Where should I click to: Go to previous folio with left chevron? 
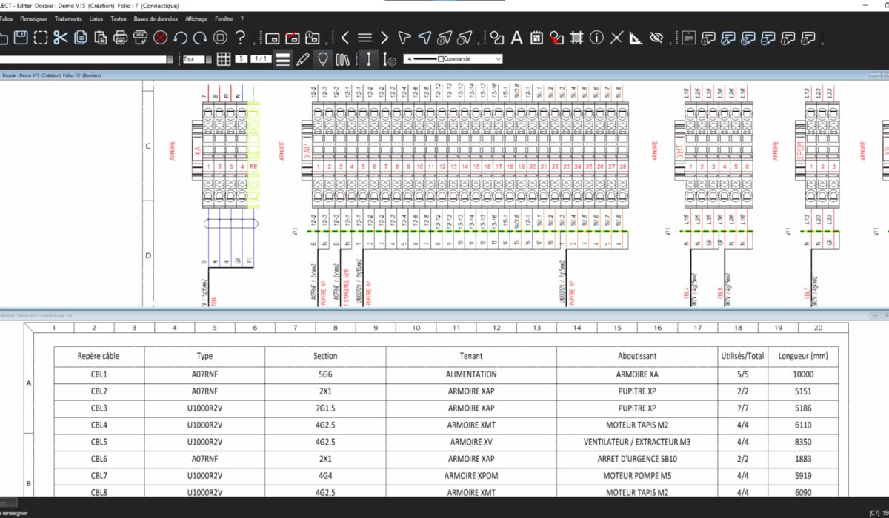coord(344,37)
